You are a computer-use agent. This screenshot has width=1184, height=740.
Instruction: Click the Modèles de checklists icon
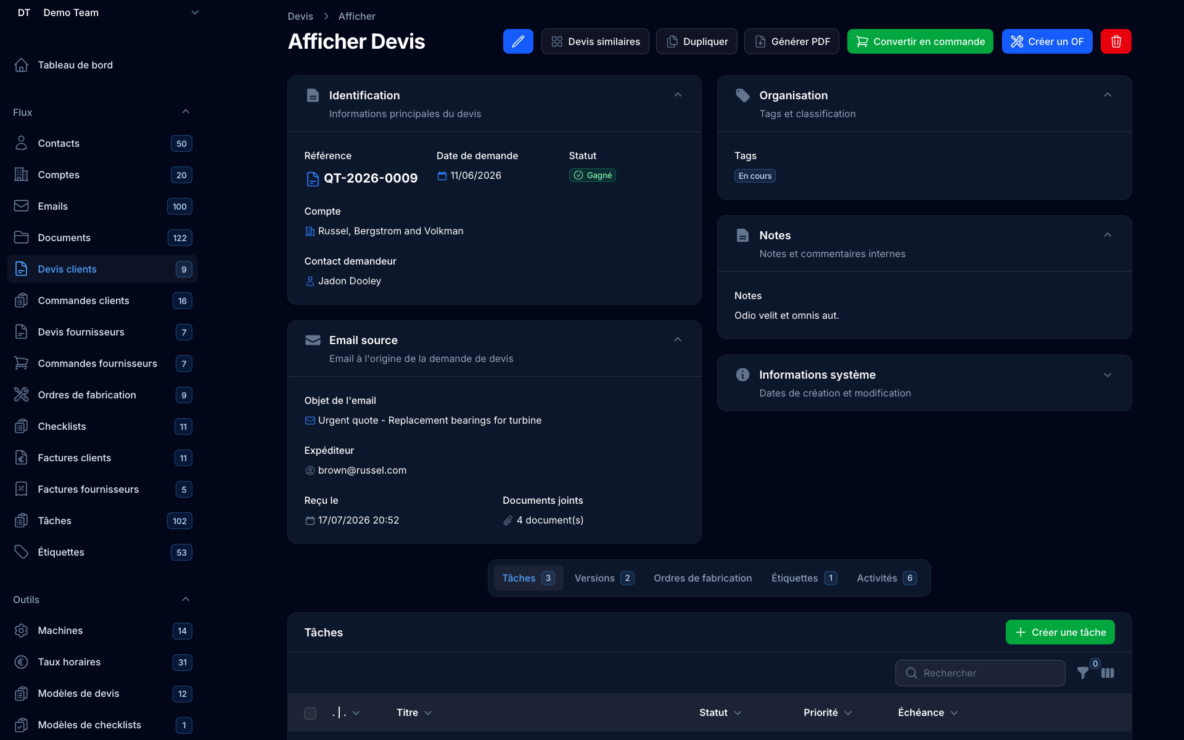coord(22,725)
